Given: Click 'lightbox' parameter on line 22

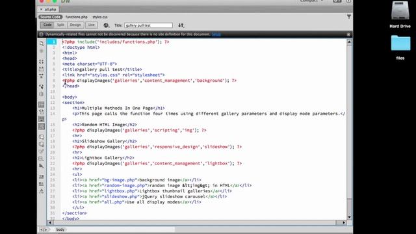Looking at the screenshot, I should 217,163.
